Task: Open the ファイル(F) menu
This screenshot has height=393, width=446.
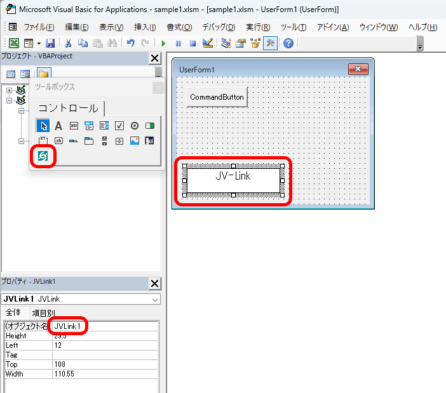Action: (39, 27)
